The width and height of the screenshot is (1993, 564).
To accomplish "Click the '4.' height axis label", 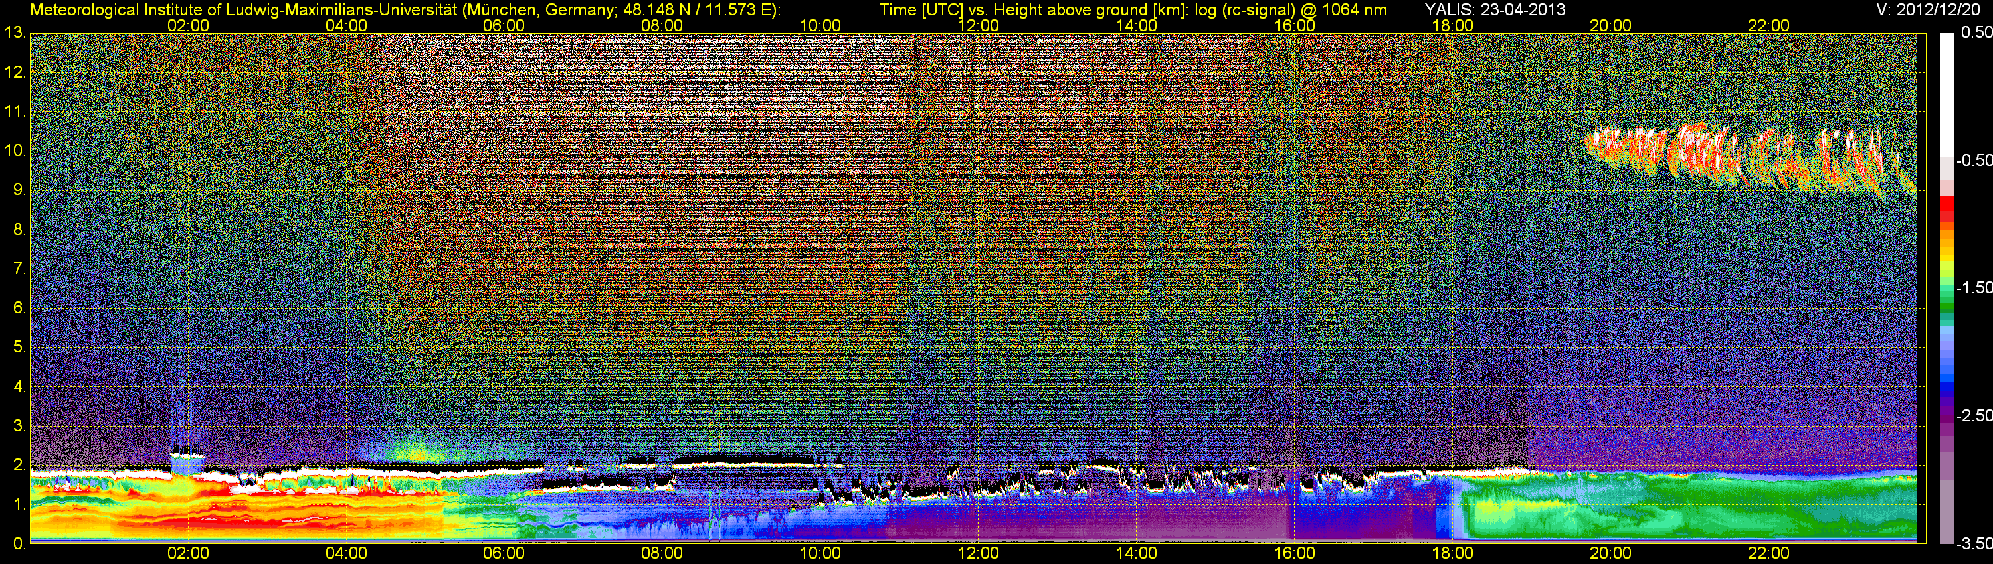I will coord(19,387).
